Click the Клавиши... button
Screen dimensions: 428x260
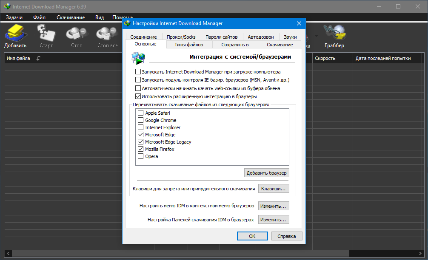click(273, 189)
